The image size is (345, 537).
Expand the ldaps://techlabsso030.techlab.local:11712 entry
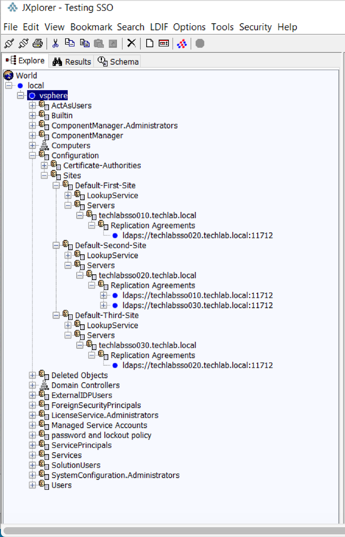[103, 306]
